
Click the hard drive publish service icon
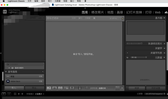(x=8, y=77)
